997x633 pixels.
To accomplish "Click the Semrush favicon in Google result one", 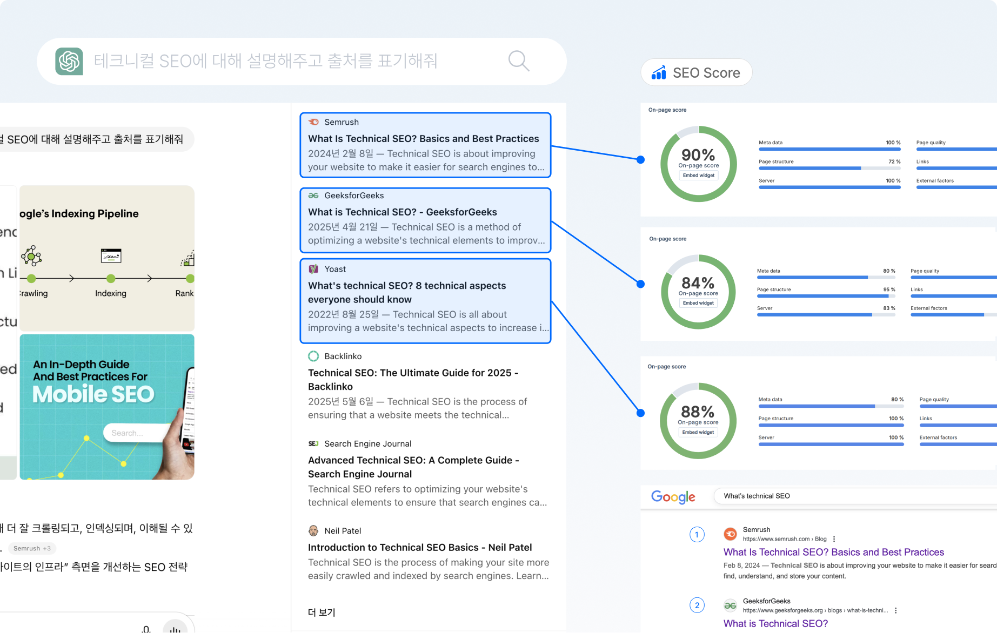I will [x=730, y=534].
